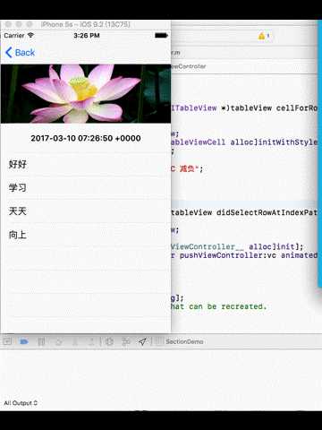Viewport: 322px width, 430px height.
Task: Click the SectionDemo process label in debug bar
Action: click(x=184, y=341)
